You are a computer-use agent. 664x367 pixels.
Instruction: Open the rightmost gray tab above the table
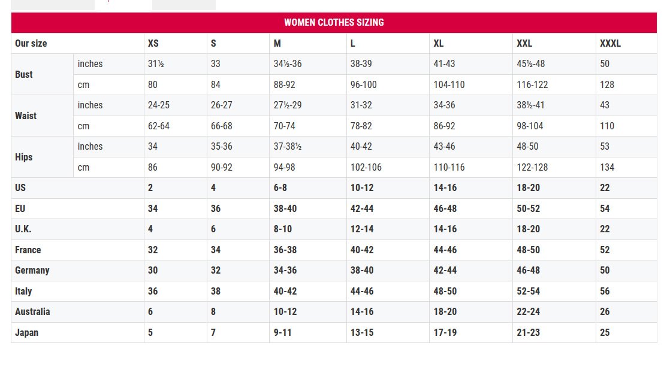[183, 5]
